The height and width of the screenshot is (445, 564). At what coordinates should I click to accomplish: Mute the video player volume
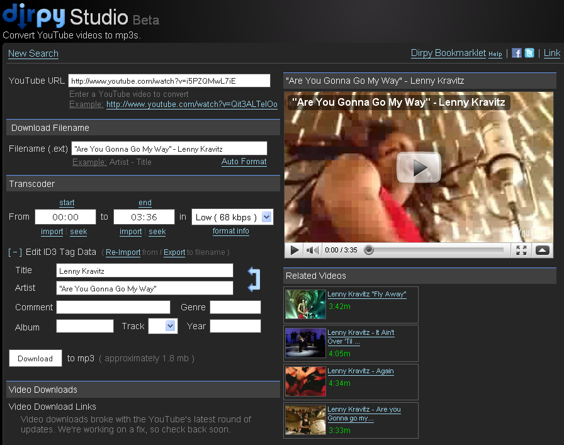[x=312, y=250]
